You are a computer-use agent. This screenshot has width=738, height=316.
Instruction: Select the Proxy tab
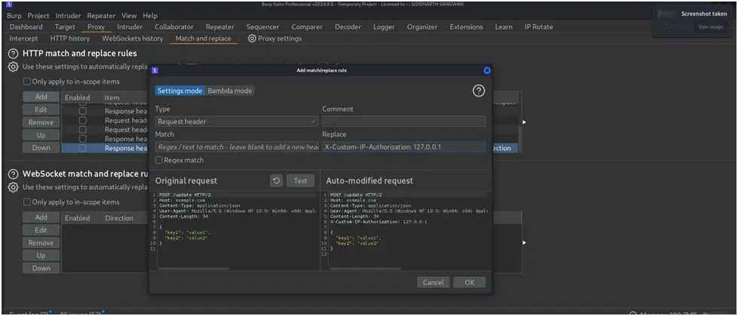coord(96,27)
